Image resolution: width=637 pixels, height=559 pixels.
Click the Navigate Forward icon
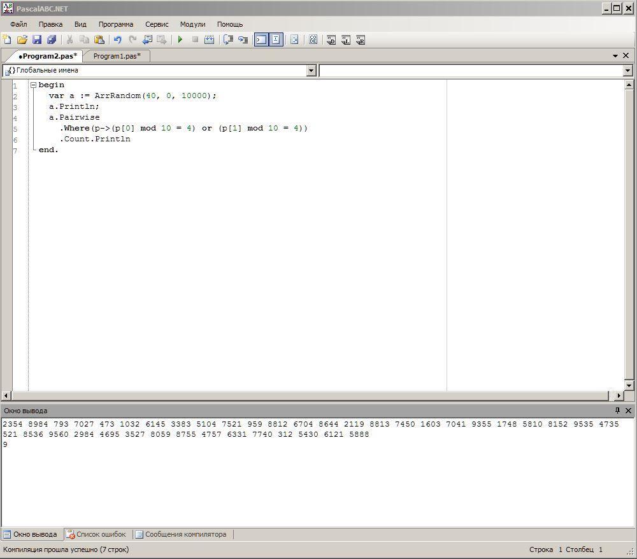pyautogui.click(x=162, y=39)
